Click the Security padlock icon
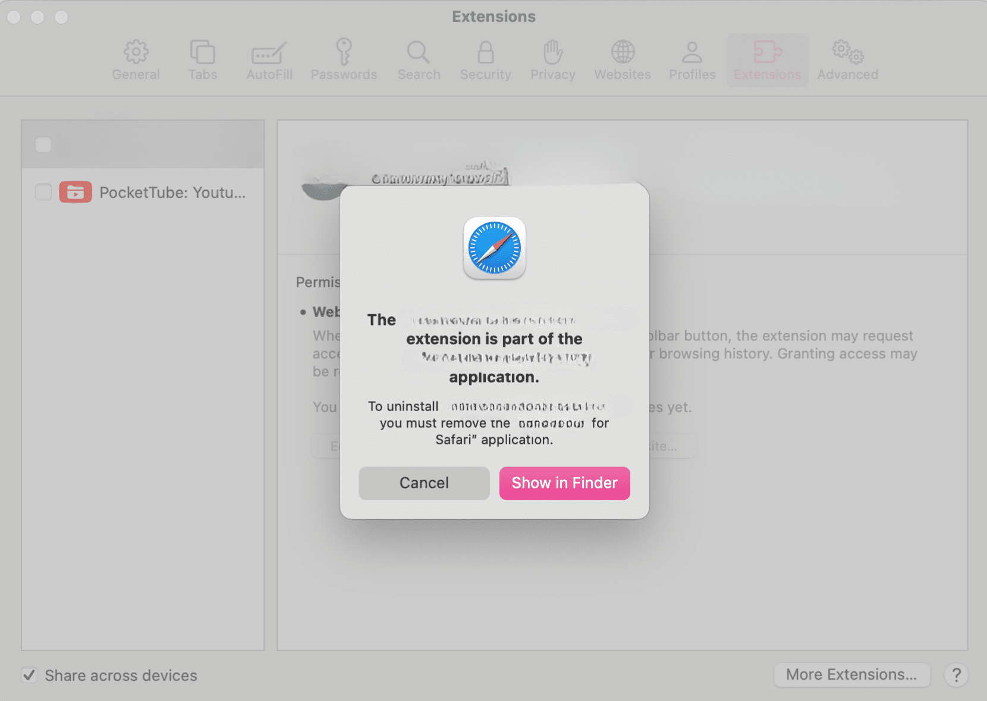The image size is (987, 701). [485, 59]
